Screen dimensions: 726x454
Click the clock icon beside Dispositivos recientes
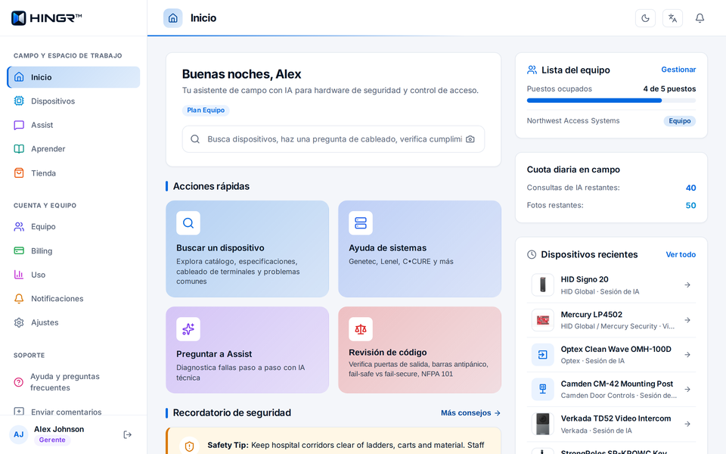click(x=532, y=254)
